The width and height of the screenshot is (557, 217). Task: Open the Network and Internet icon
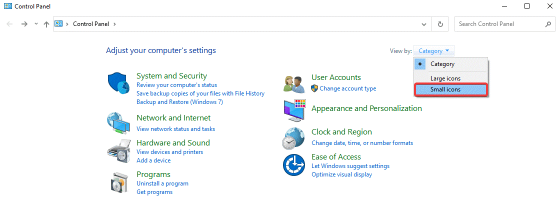tap(118, 122)
